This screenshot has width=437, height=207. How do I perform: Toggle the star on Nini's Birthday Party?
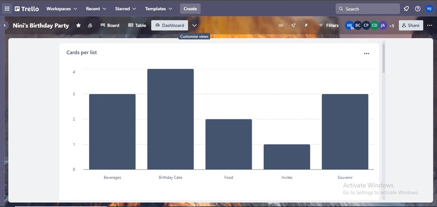[x=78, y=26]
